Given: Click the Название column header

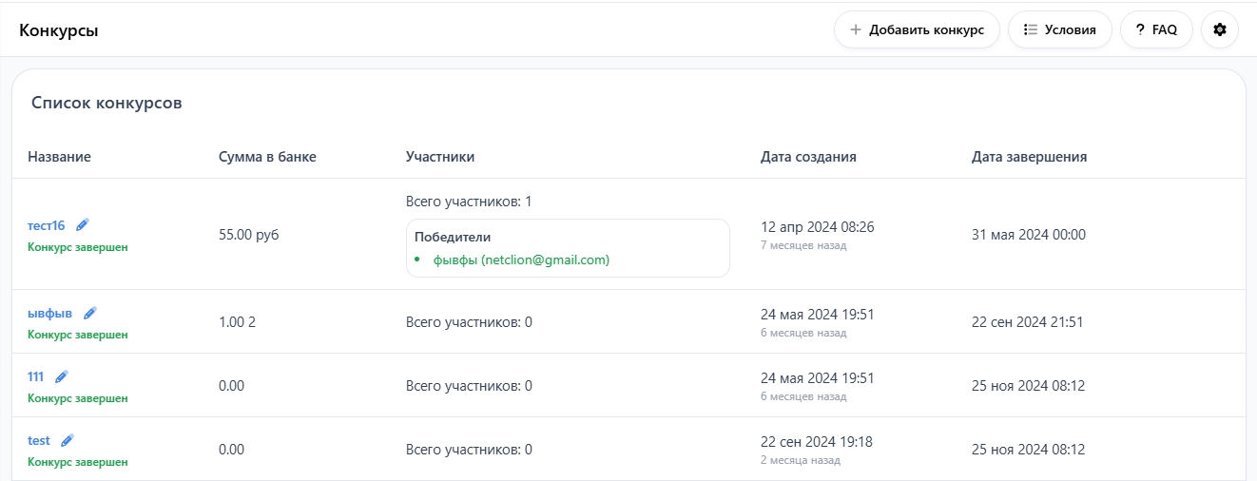Looking at the screenshot, I should [x=59, y=157].
